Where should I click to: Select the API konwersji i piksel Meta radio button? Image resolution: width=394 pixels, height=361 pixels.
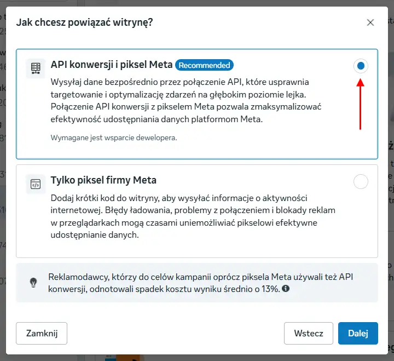pos(361,66)
